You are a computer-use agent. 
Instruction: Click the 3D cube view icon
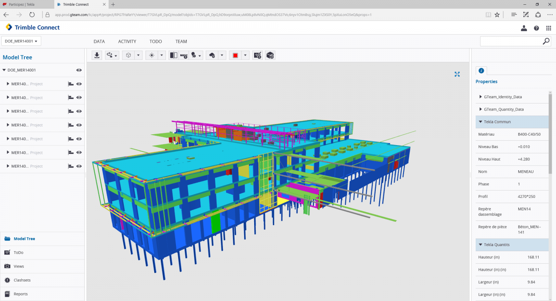pyautogui.click(x=129, y=55)
